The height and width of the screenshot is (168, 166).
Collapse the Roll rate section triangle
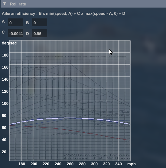coord(5,4)
